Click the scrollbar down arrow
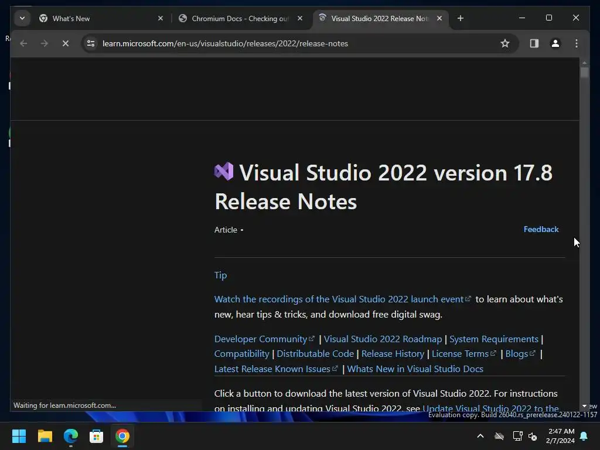This screenshot has width=600, height=450. pyautogui.click(x=584, y=406)
